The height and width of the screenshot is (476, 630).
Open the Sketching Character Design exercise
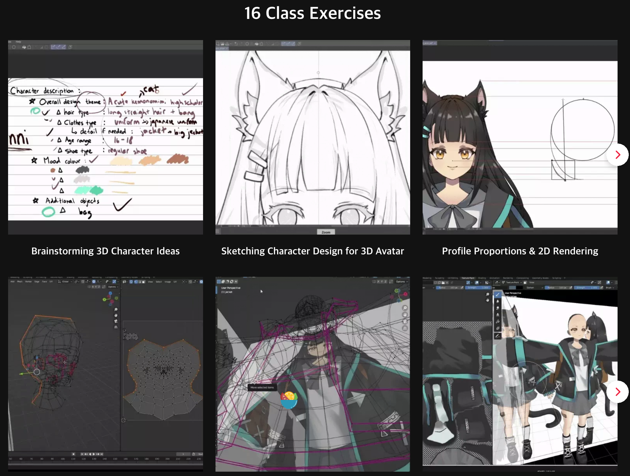tap(313, 138)
